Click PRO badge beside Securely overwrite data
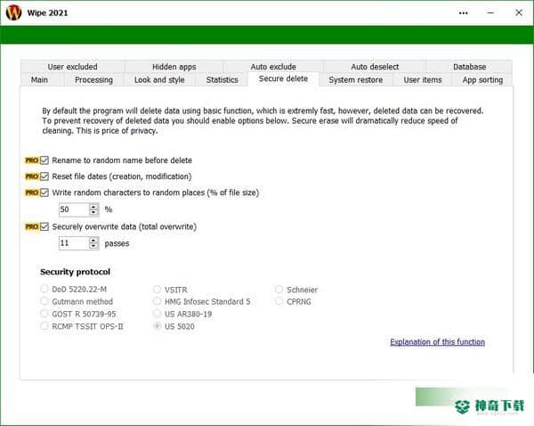The image size is (534, 426). (x=32, y=226)
